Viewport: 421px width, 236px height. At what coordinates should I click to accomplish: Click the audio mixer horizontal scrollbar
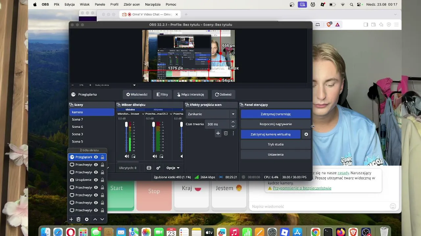click(128, 162)
